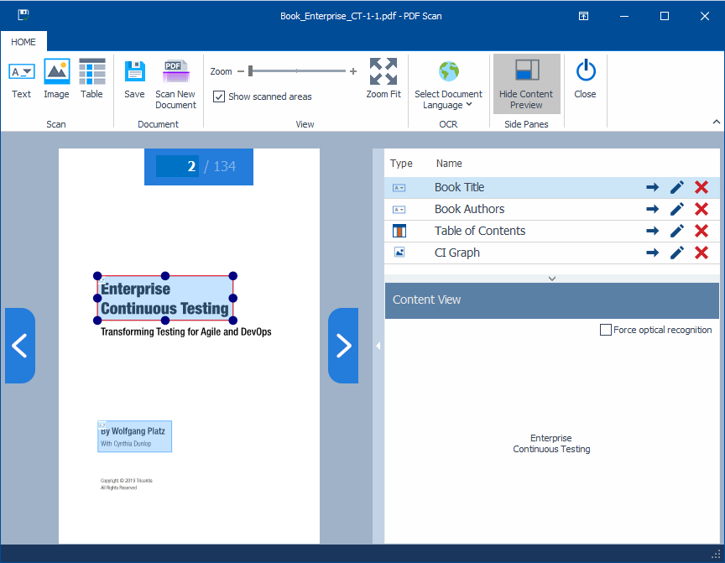Click the zoom slider handle
Screen dimensions: 725x563
click(x=250, y=71)
